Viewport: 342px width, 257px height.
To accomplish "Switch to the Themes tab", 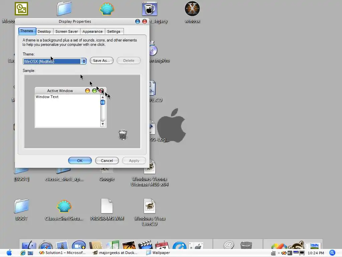I will tap(27, 31).
